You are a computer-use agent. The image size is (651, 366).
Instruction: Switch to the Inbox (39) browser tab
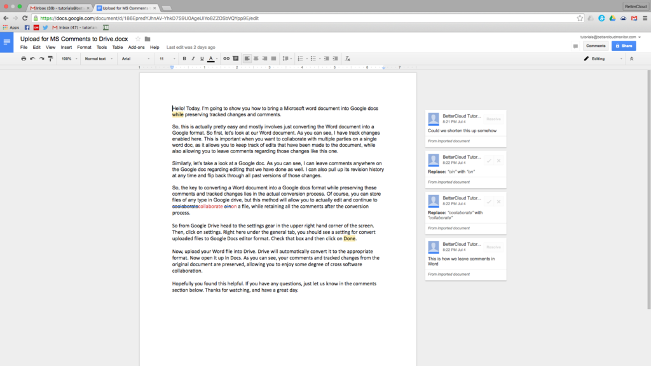tap(59, 8)
